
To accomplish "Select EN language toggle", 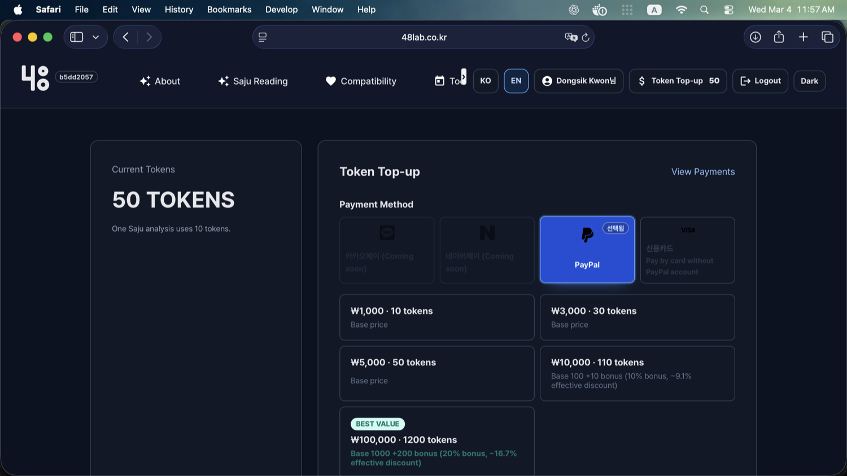I will click(516, 81).
